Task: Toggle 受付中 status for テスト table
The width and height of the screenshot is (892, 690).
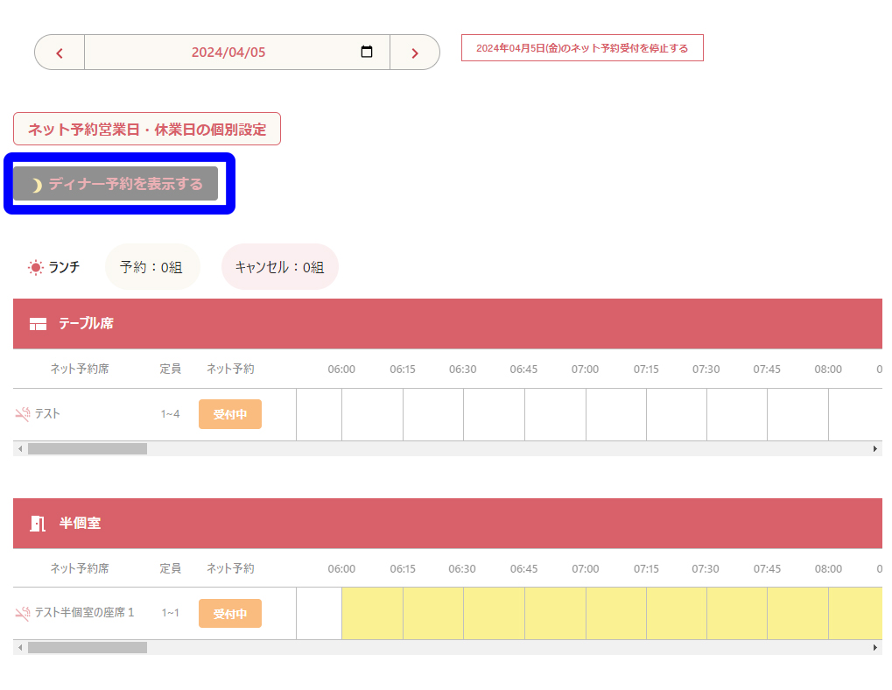Action: pos(229,414)
